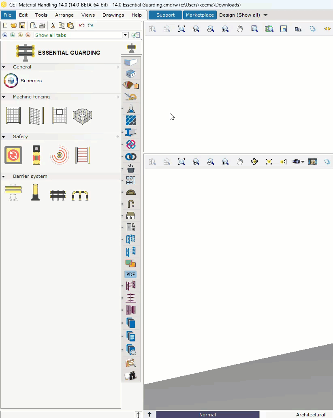Select the hoop guard component
This screenshot has width=333, height=418.
tap(80, 195)
